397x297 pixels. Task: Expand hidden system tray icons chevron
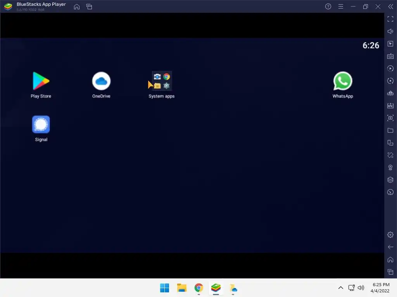click(x=341, y=288)
